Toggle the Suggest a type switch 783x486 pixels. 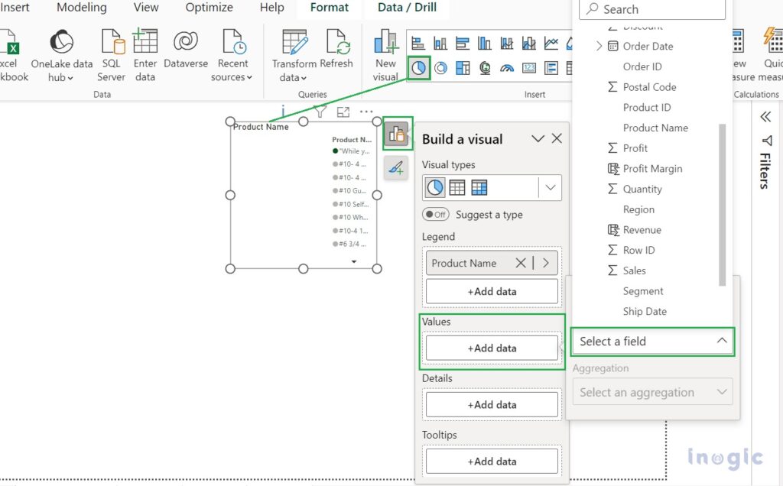click(436, 215)
